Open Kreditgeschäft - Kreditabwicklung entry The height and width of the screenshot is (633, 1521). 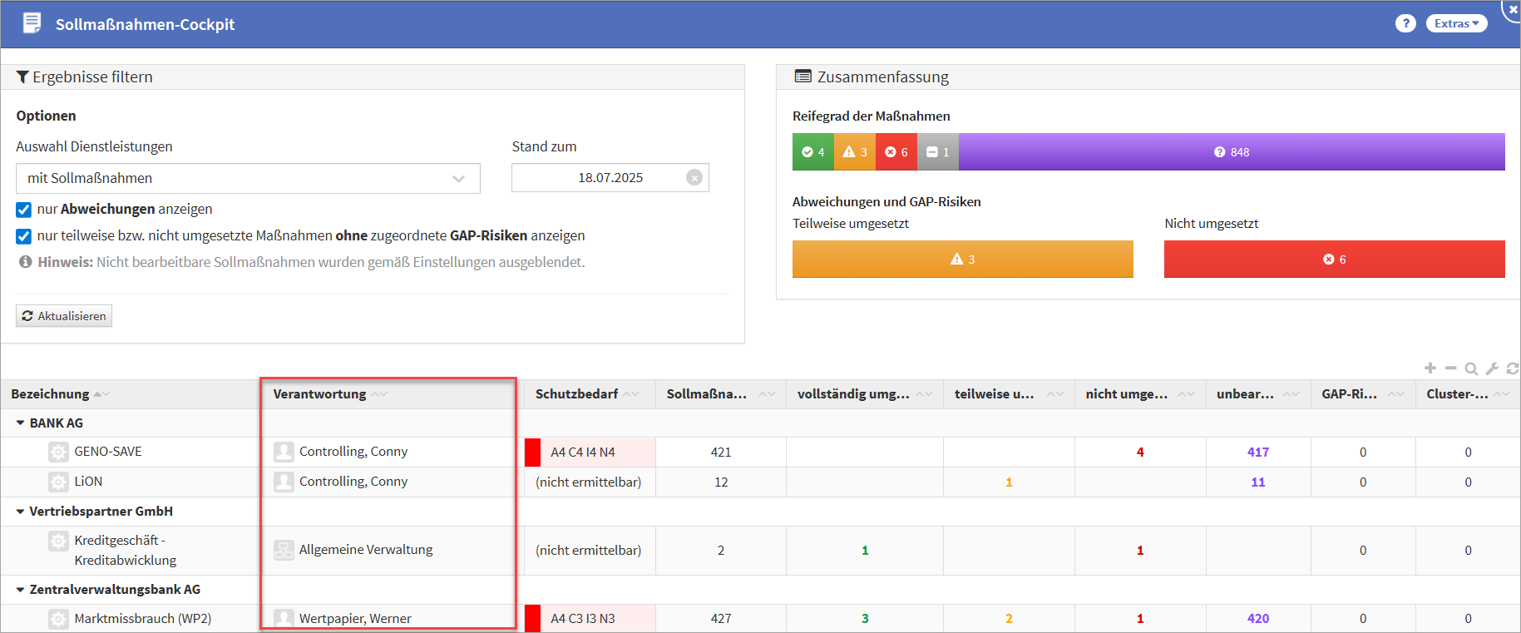126,551
